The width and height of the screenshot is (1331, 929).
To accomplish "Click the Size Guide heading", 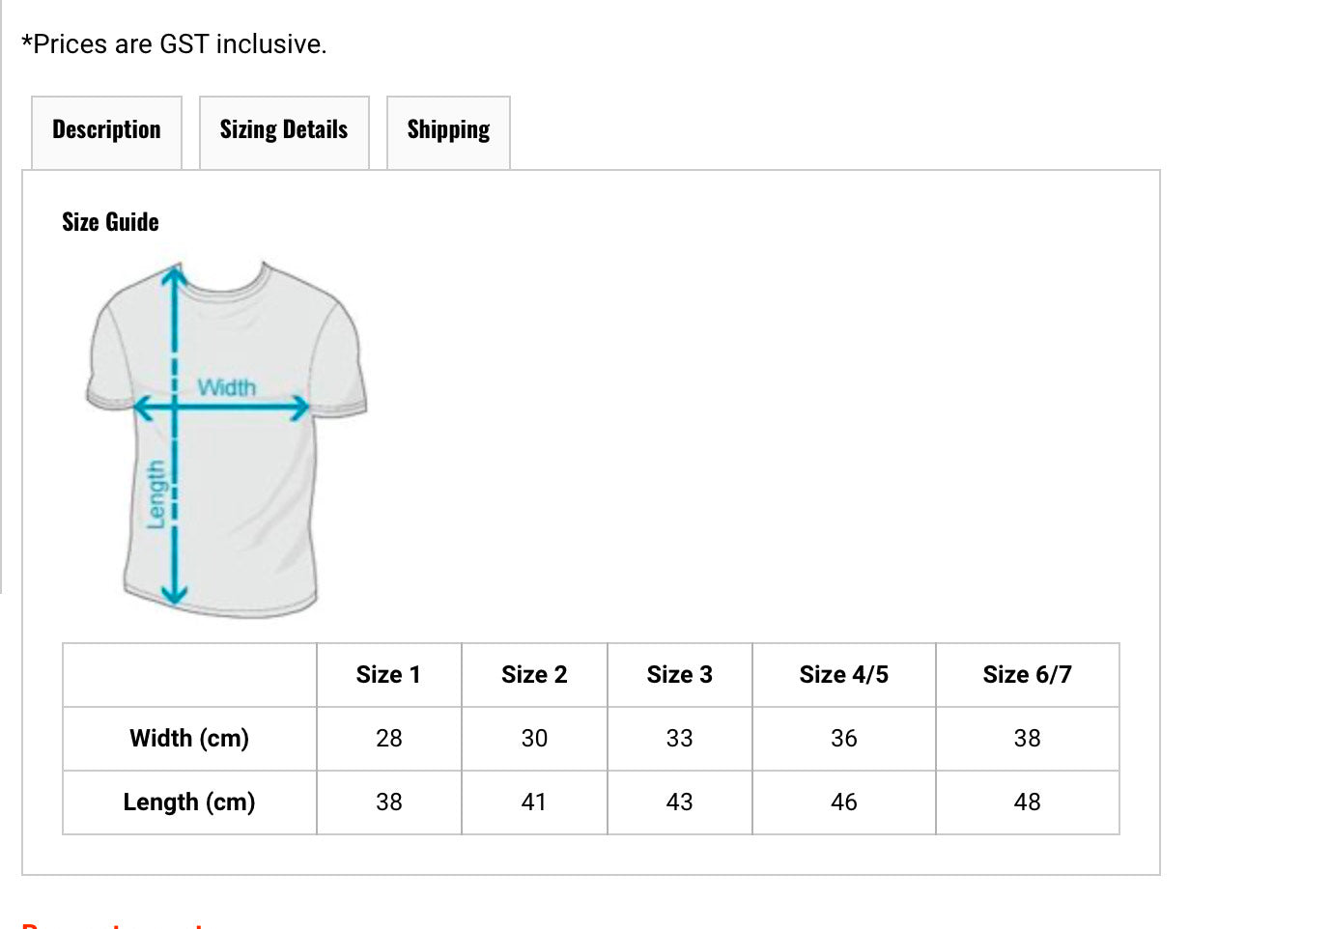I will pyautogui.click(x=110, y=222).
